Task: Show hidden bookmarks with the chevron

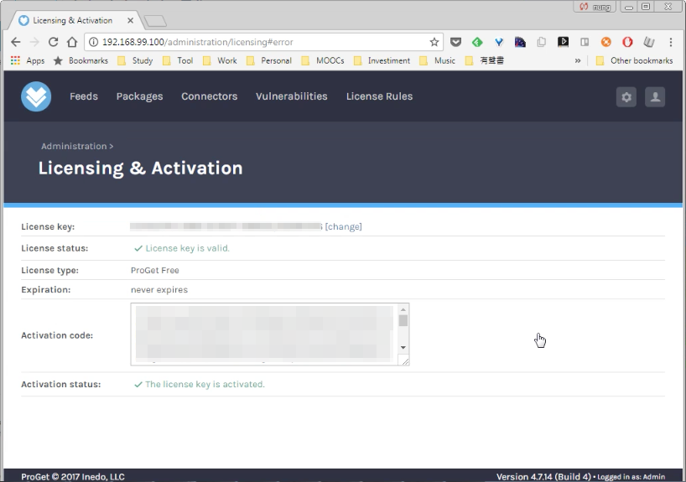Action: 578,61
